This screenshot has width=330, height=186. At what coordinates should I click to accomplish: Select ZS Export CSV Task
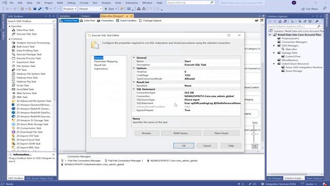(27, 136)
